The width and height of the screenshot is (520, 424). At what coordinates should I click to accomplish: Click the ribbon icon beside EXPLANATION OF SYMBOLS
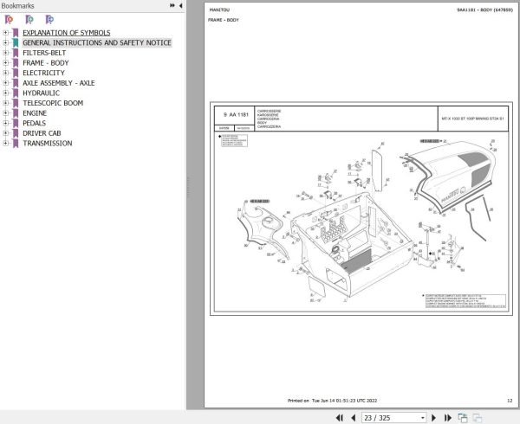pyautogui.click(x=16, y=33)
